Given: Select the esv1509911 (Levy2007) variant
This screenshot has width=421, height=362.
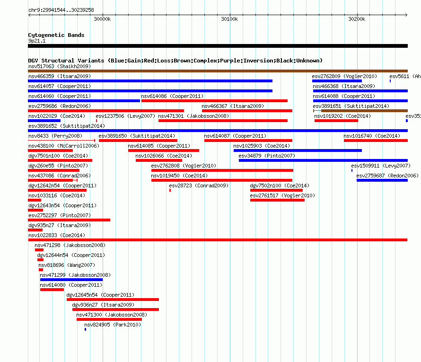Looking at the screenshot, I should (x=352, y=170).
